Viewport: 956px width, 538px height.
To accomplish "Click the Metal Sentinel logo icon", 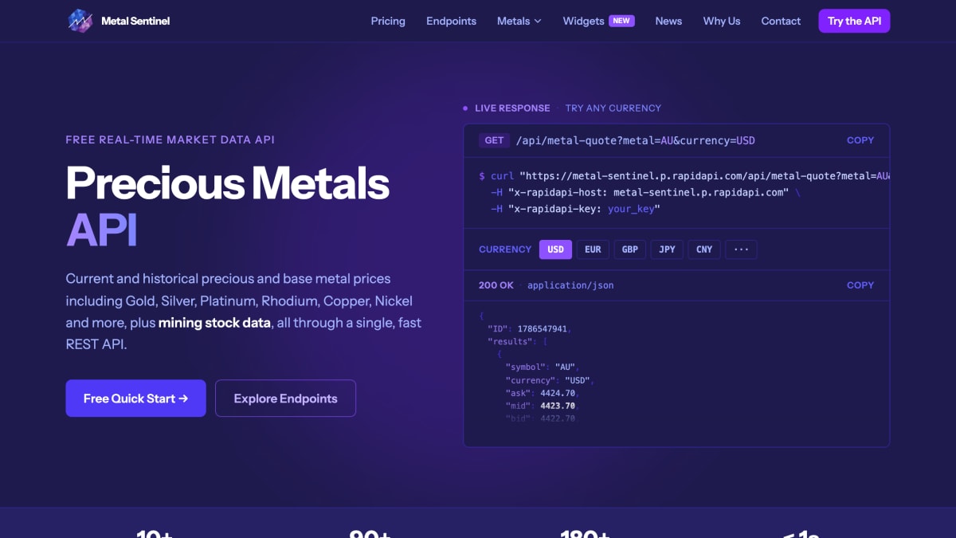I will (x=80, y=21).
